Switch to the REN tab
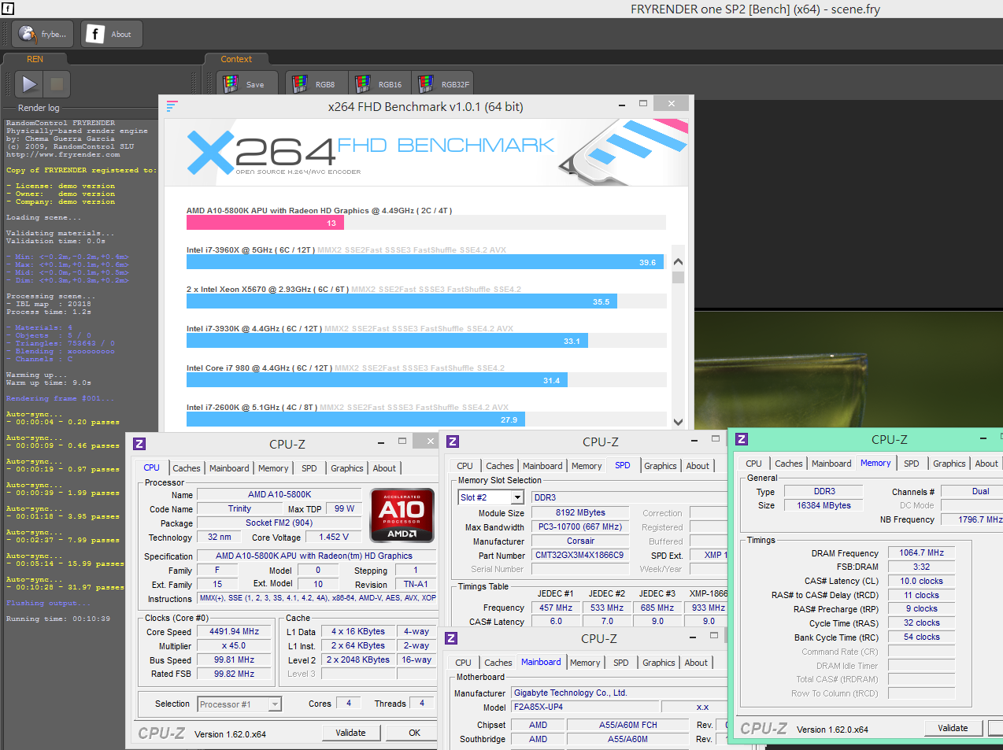1003x750 pixels. coord(35,59)
